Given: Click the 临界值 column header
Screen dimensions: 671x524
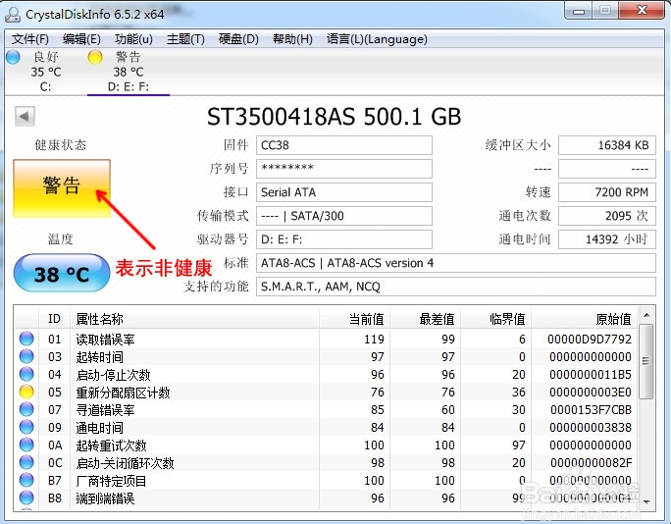Looking at the screenshot, I should click(495, 319).
